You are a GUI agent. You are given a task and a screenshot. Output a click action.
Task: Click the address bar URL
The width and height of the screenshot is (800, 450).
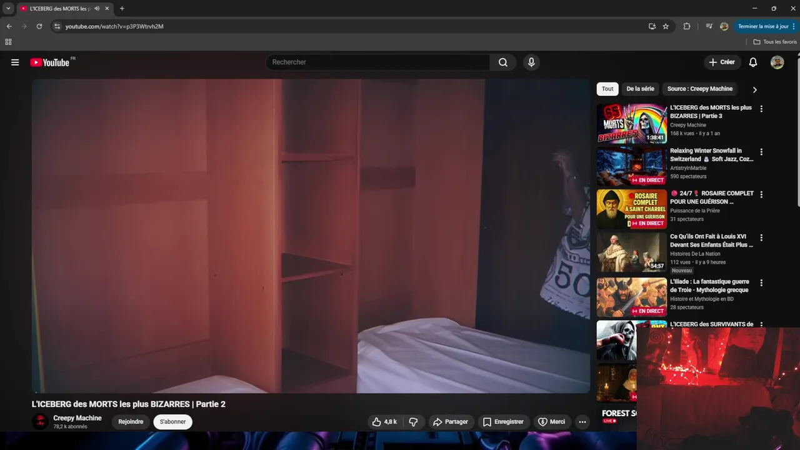pyautogui.click(x=114, y=26)
